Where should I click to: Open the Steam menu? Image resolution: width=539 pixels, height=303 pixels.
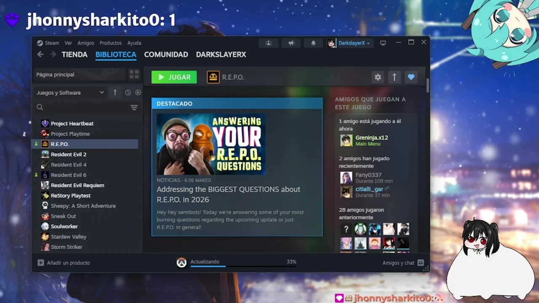tap(52, 43)
